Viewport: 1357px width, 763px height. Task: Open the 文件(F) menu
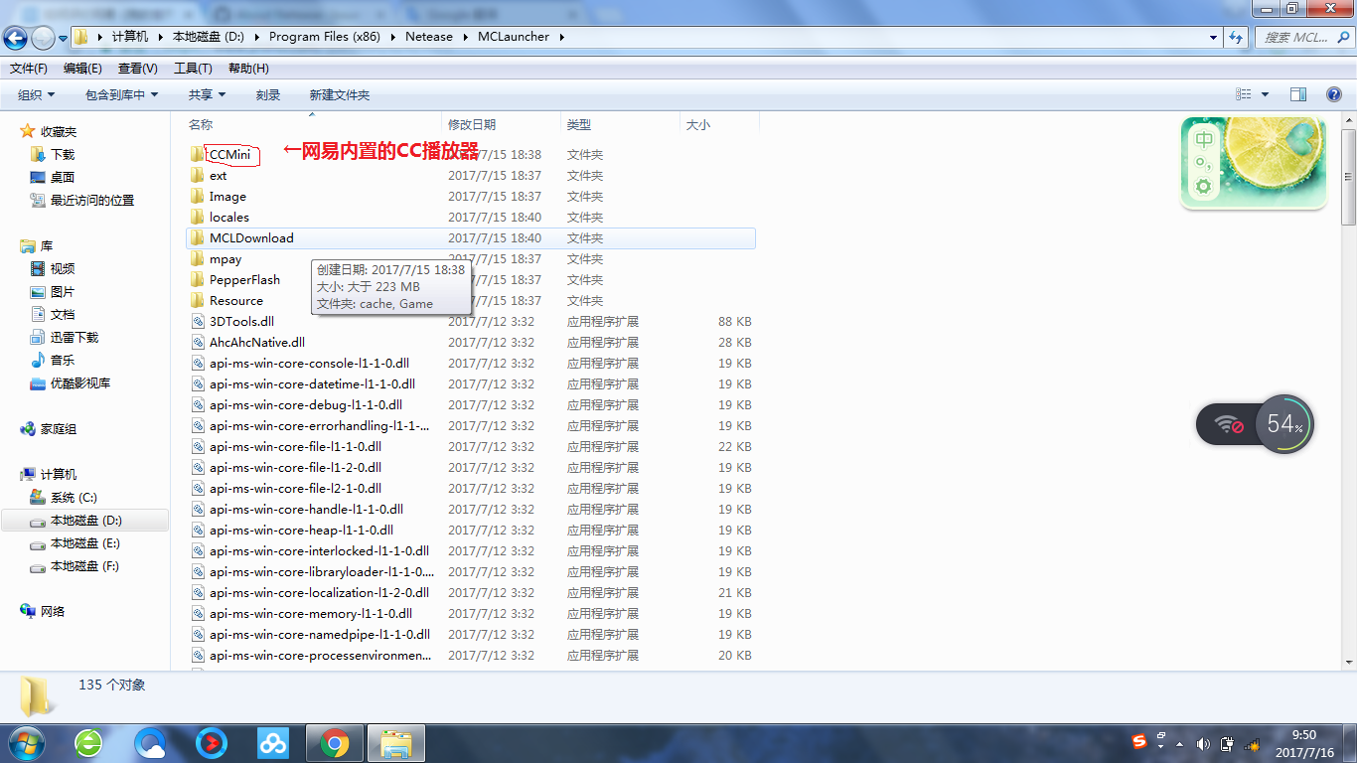pyautogui.click(x=29, y=69)
